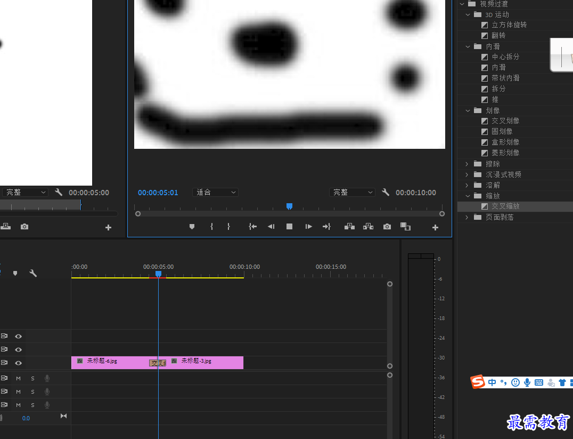Open Program monitor wrench settings
This screenshot has width=573, height=439.
(386, 192)
